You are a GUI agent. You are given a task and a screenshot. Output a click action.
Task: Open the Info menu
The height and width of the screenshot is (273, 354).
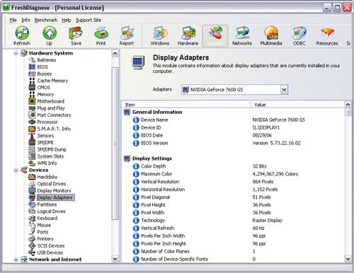tap(25, 20)
